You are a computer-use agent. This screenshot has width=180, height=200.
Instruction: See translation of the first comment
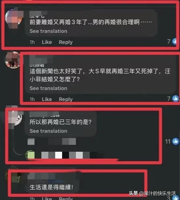[x=48, y=31]
